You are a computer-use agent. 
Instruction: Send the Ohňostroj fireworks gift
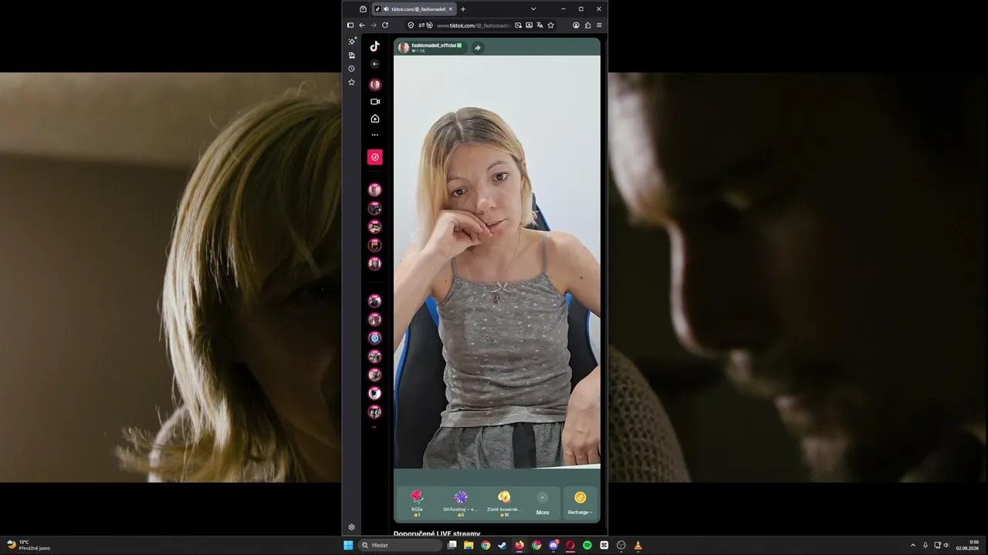(460, 502)
